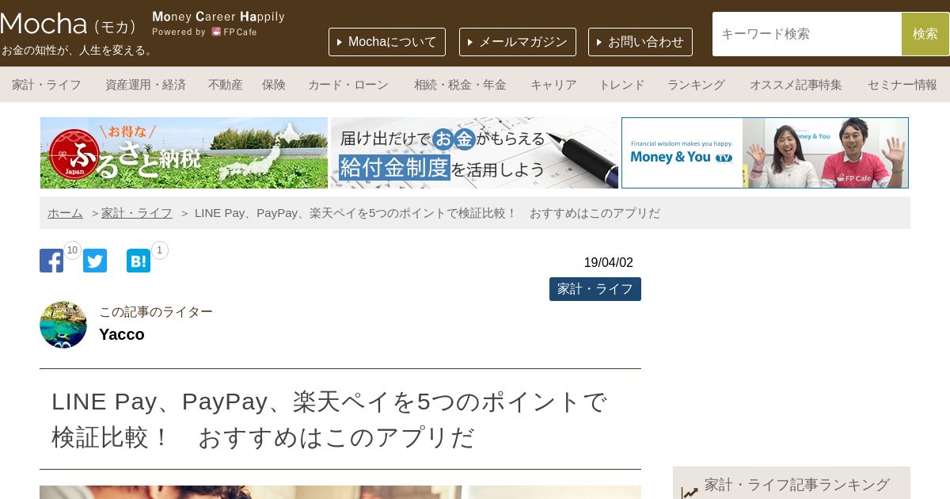Image resolution: width=950 pixels, height=499 pixels.
Task: Open the カード・ローン navigation menu item
Action: 348,85
